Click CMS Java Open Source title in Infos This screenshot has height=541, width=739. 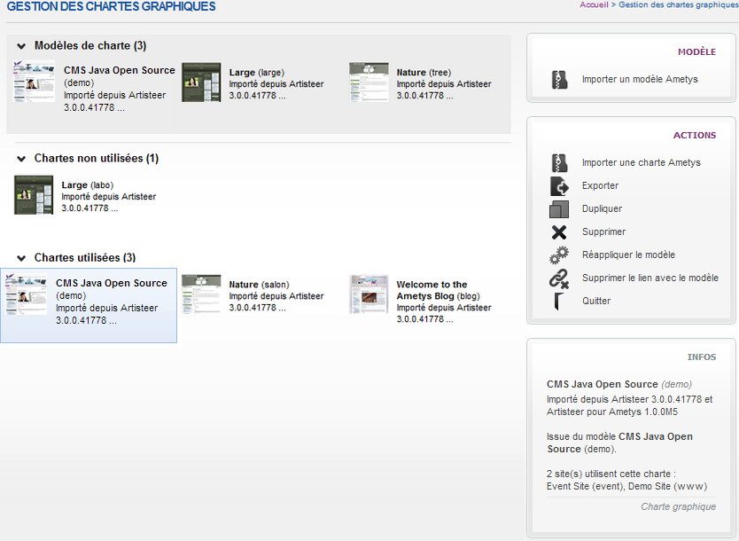(x=603, y=384)
